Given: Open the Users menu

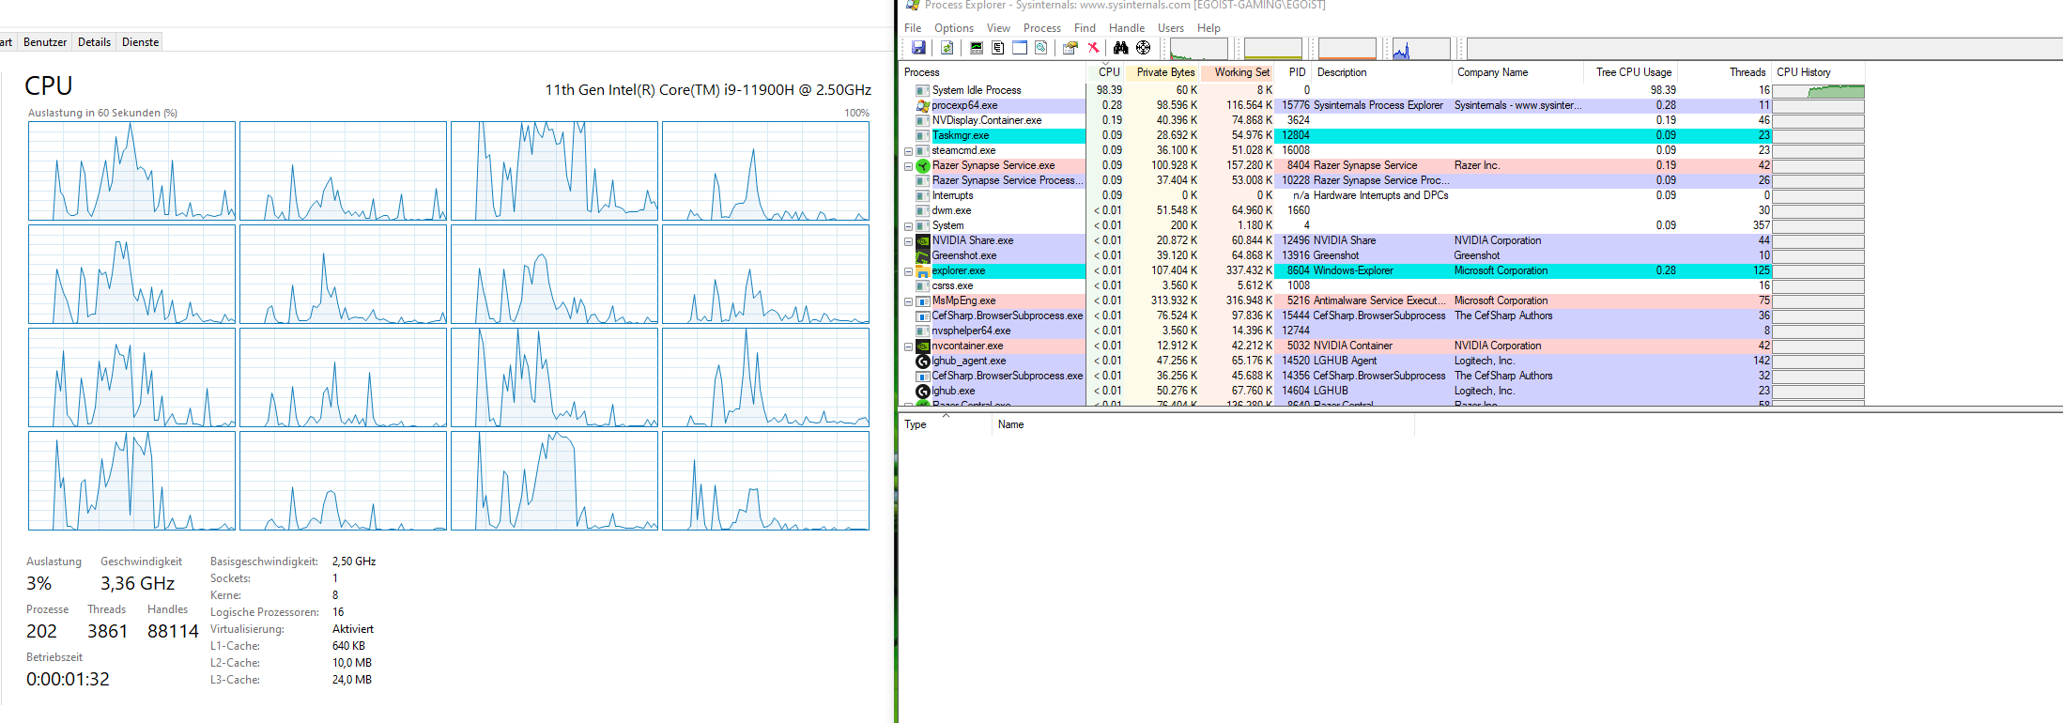Looking at the screenshot, I should (x=1171, y=28).
